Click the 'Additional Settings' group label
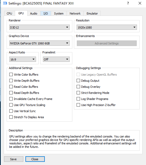Viewport: 146px width, 165px height. coord(21,68)
